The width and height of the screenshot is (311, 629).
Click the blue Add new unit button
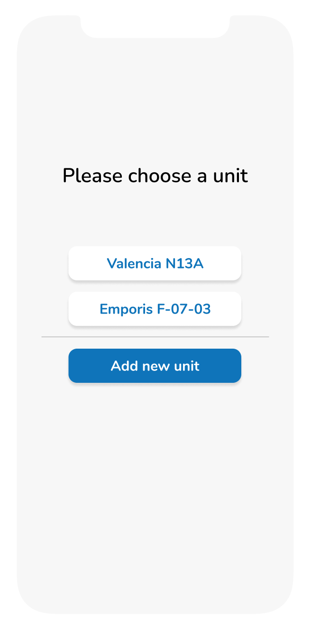(x=155, y=366)
